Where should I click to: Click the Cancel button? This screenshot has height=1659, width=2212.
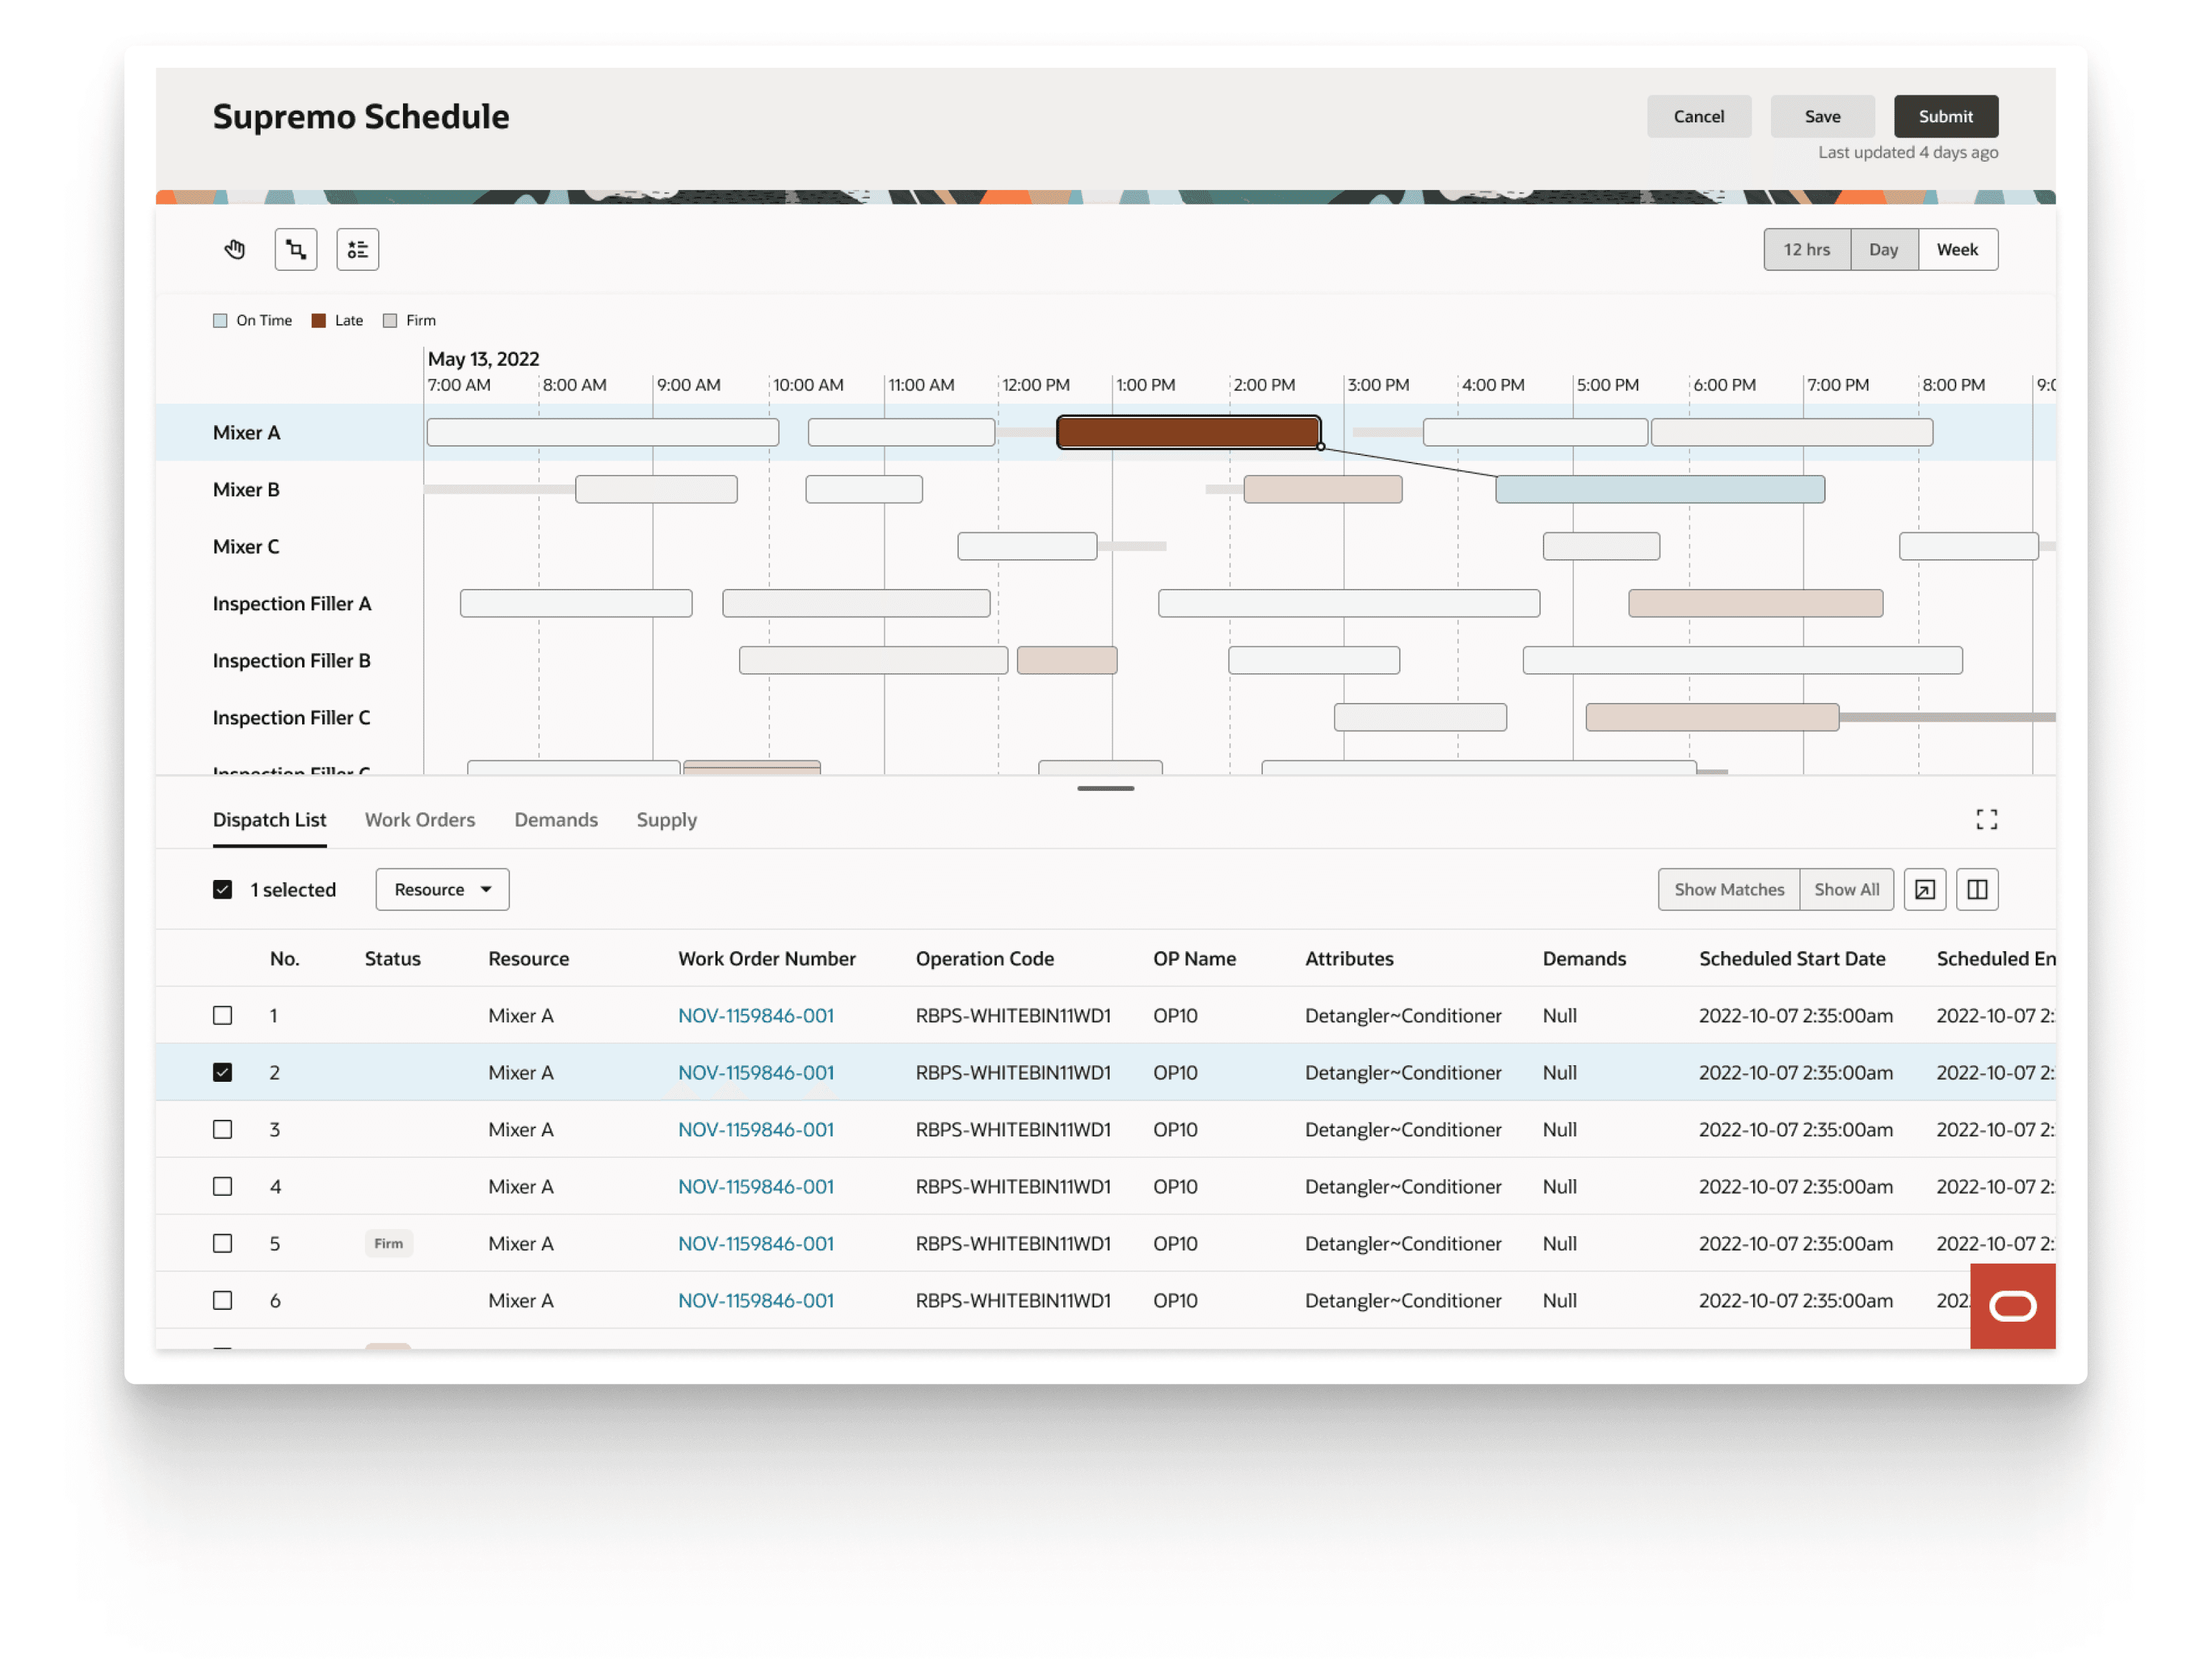point(1699,117)
